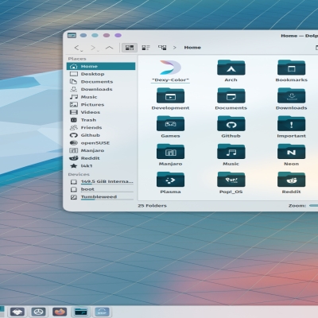Viewport: 318px width, 318px height.
Task: Go up to the parent folder
Action: 109,48
